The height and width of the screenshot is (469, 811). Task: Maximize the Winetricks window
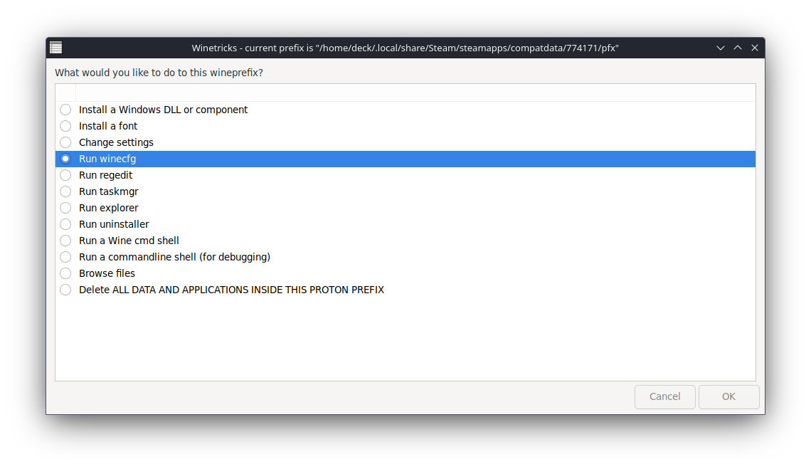pos(738,48)
